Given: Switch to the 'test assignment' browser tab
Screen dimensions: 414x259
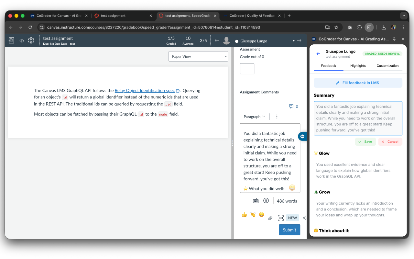Looking at the screenshot, I should [123, 16].
